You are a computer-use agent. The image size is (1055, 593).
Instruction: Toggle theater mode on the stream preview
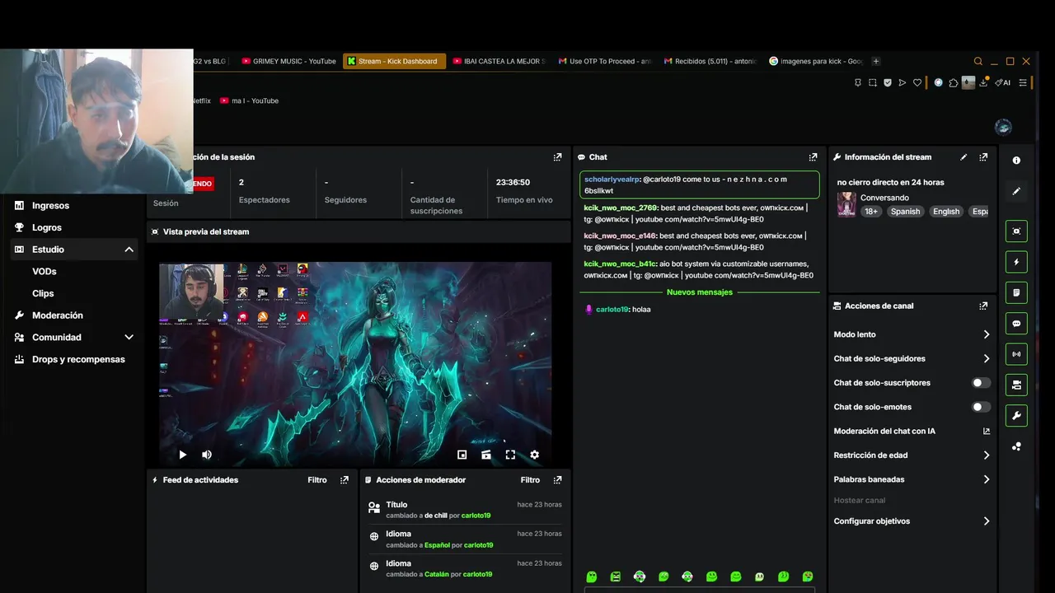[486, 455]
